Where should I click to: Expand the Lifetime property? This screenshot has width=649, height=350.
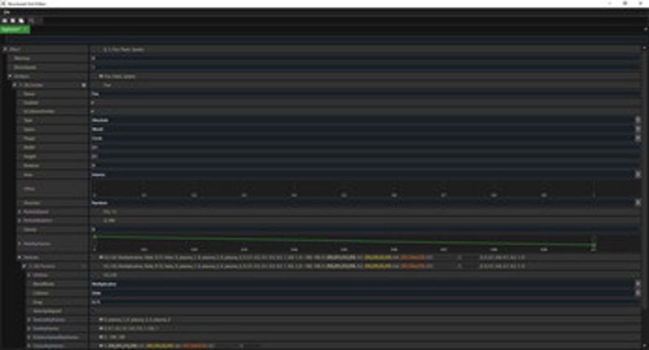click(29, 275)
